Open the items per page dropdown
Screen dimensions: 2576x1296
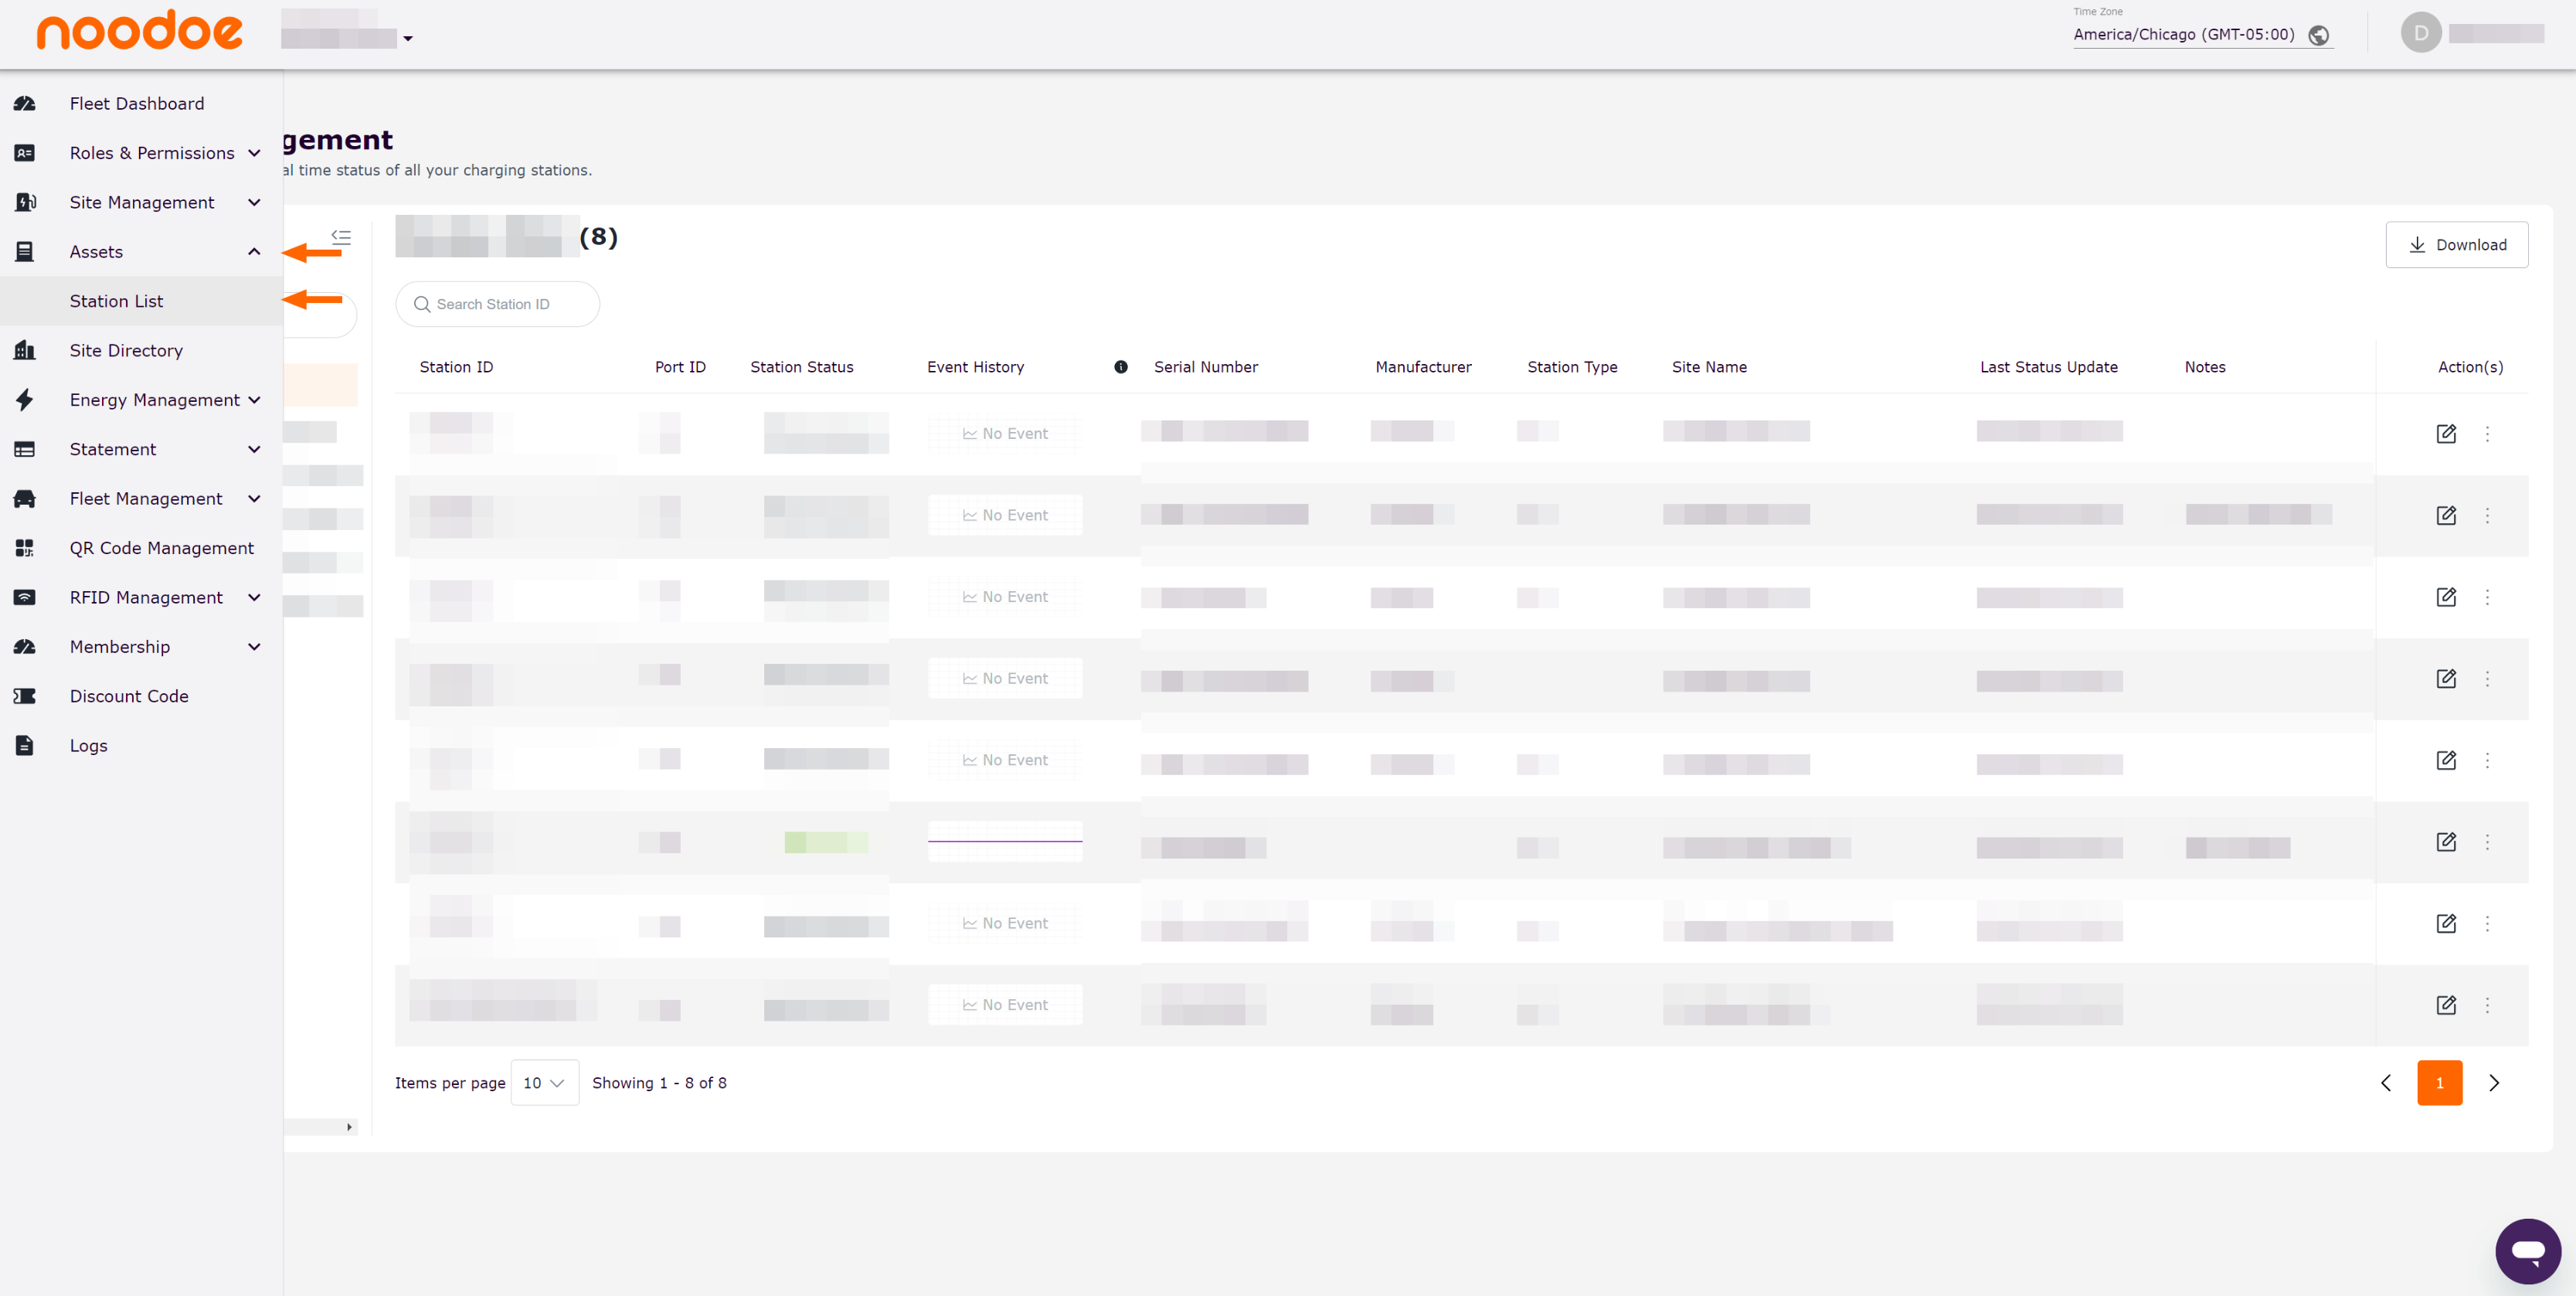click(x=544, y=1083)
